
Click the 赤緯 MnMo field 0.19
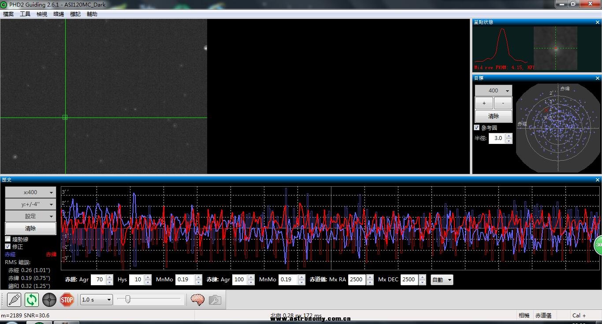(x=289, y=280)
